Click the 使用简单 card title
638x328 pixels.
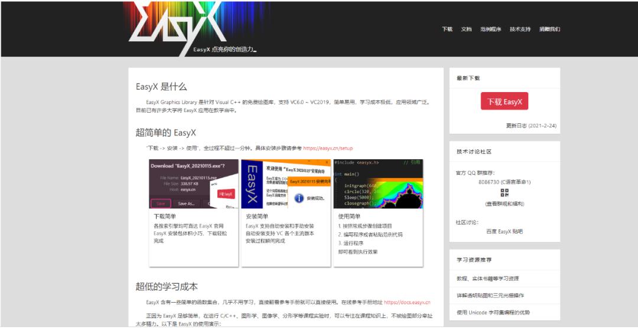point(349,217)
